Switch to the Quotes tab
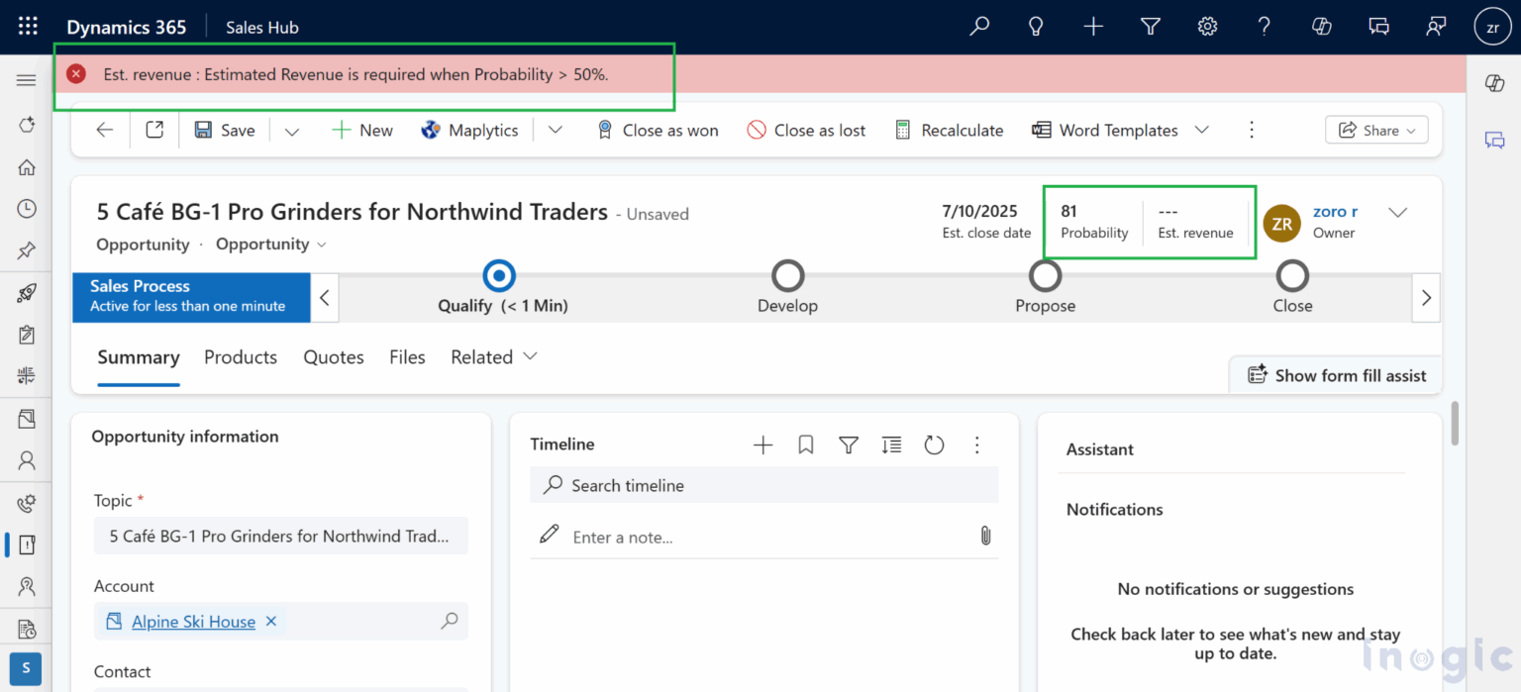Image resolution: width=1521 pixels, height=692 pixels. coord(333,357)
